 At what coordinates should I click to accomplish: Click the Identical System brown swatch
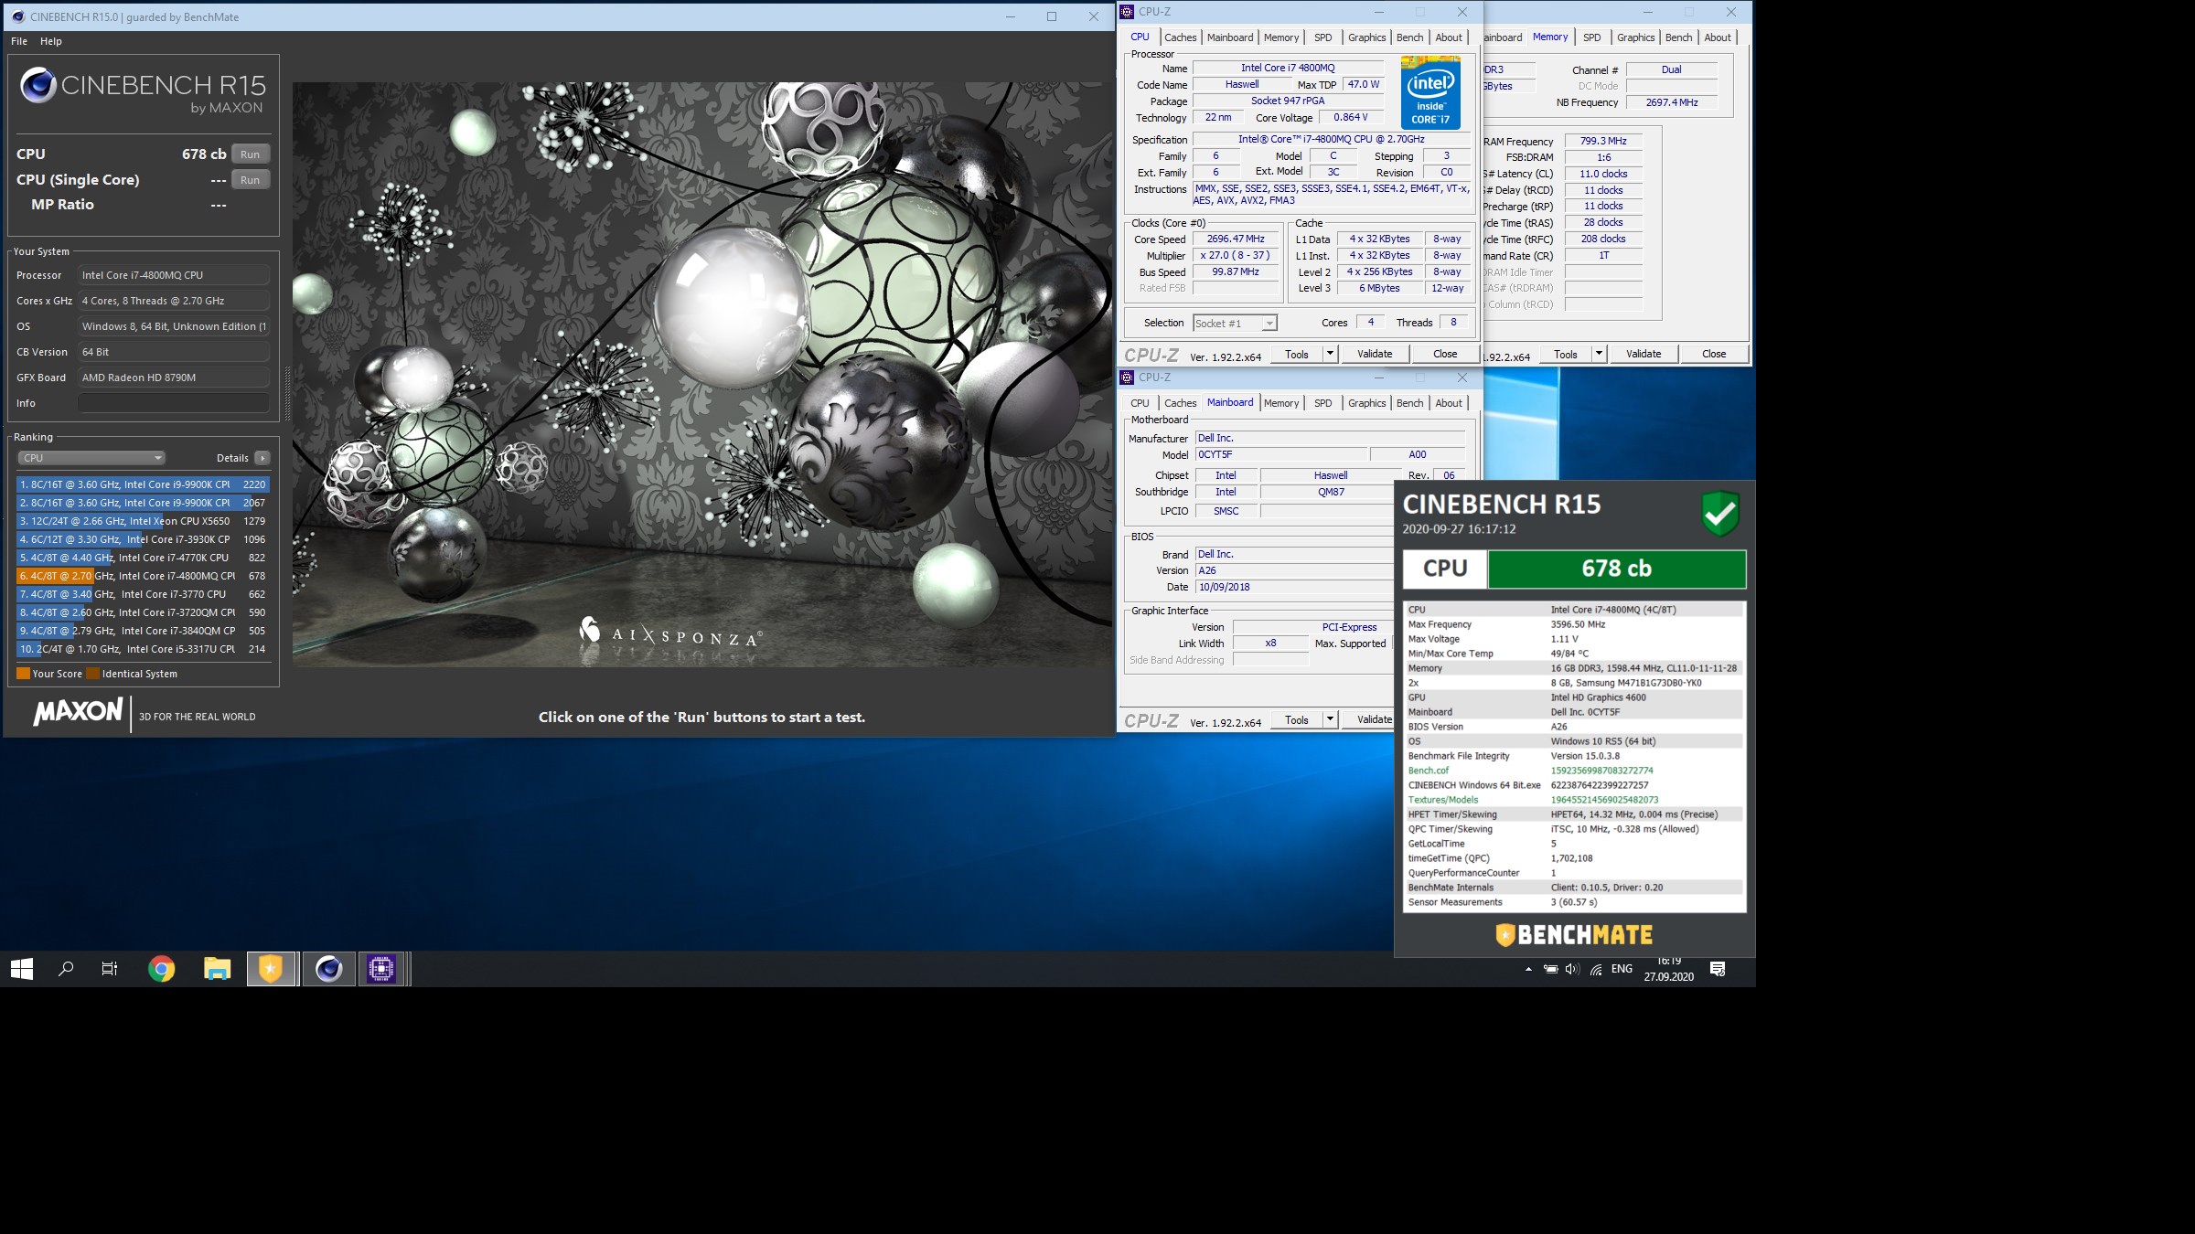92,674
